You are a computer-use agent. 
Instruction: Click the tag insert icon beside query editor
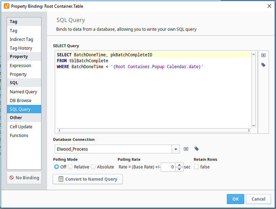(263, 65)
